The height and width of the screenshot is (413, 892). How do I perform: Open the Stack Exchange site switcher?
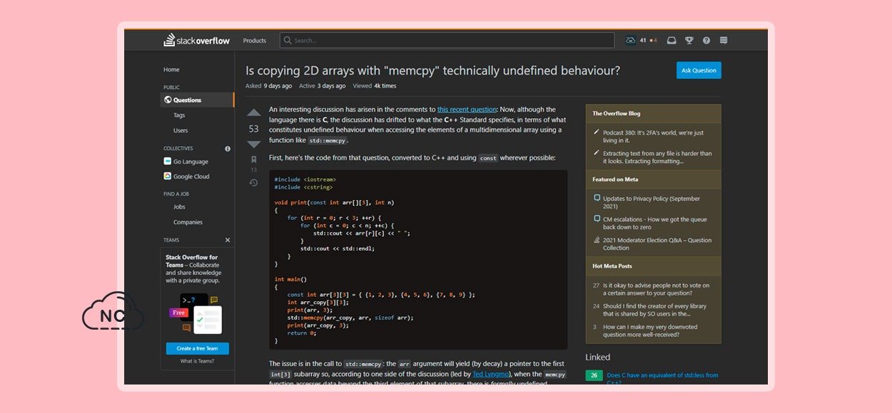(x=724, y=41)
